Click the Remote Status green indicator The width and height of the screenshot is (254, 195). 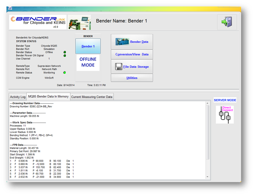pos(64,73)
